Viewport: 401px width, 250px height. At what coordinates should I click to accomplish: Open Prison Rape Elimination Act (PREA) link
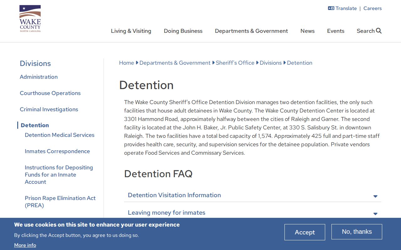click(x=60, y=202)
